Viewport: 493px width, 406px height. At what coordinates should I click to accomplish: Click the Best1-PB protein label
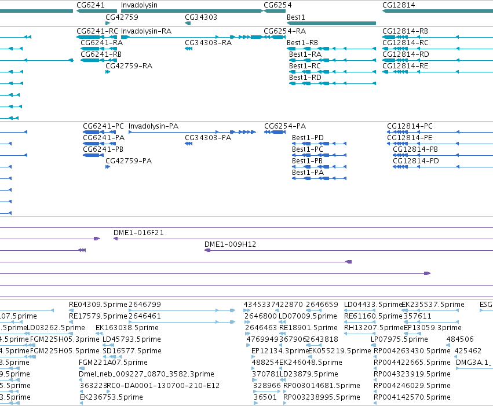pyautogui.click(x=307, y=161)
